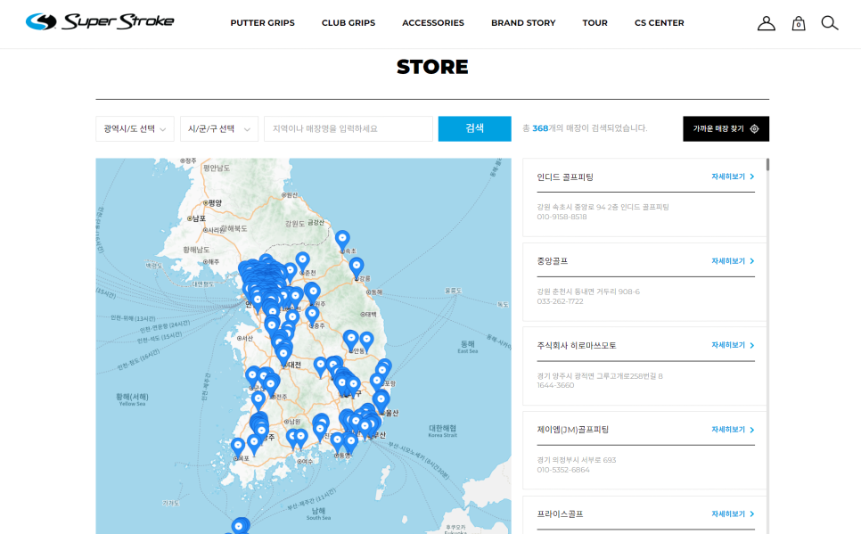
Task: View details for 인디드 골프피팅
Action: (733, 177)
